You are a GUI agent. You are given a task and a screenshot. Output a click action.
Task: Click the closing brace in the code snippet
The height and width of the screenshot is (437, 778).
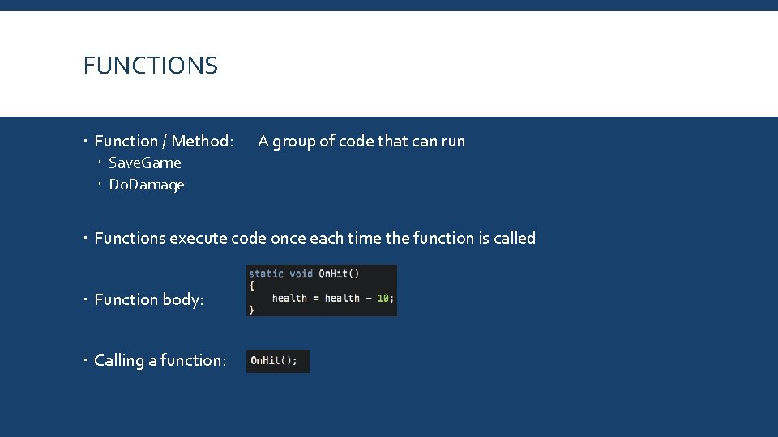(251, 310)
